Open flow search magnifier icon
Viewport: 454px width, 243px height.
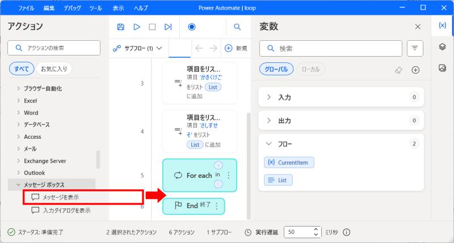(237, 27)
